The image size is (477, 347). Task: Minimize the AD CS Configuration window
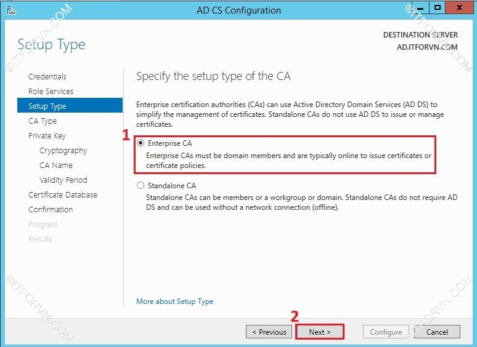pos(420,9)
